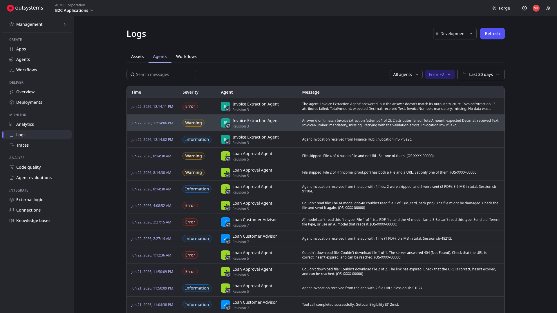Refresh the logs list
The width and height of the screenshot is (557, 313).
click(492, 34)
